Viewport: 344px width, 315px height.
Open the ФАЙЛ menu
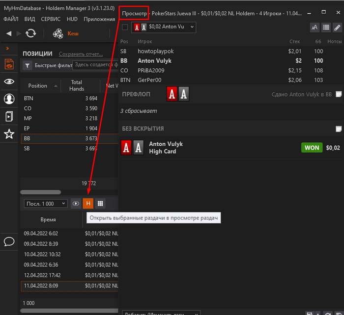[11, 19]
